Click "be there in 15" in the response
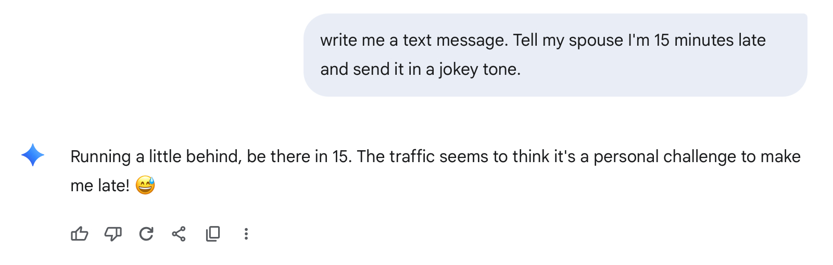833x265 pixels. tap(298, 156)
